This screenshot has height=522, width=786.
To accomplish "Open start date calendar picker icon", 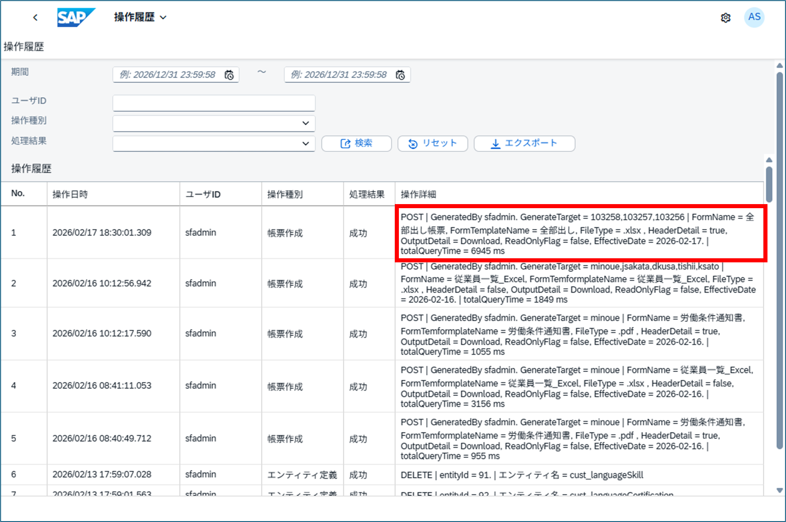I will 229,75.
